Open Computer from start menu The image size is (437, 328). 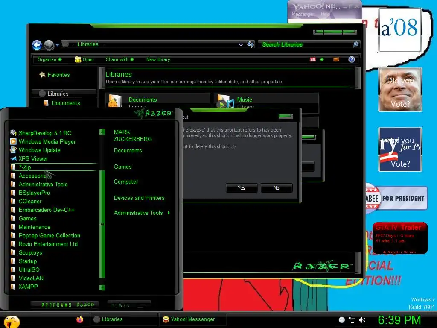[x=126, y=182]
